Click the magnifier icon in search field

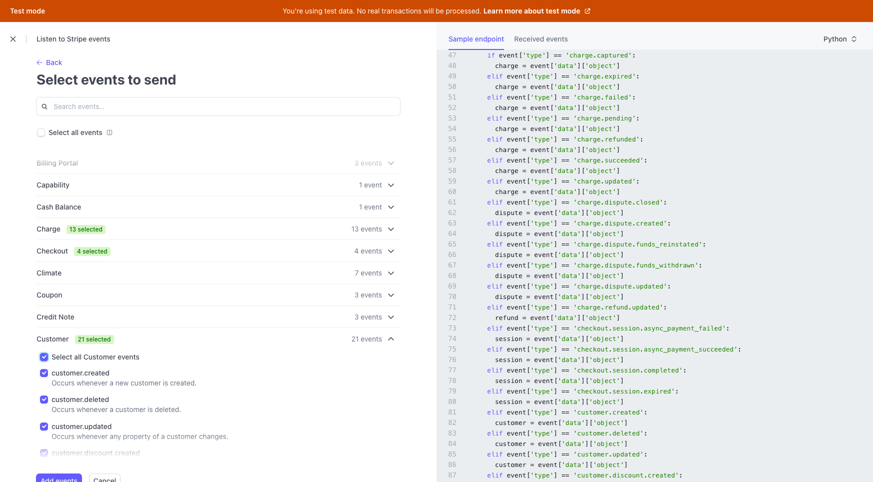44,106
